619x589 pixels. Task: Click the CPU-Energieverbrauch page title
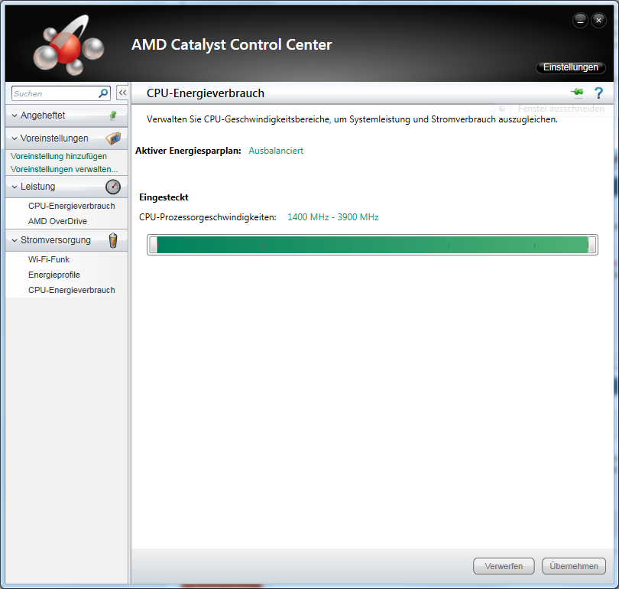(x=206, y=93)
